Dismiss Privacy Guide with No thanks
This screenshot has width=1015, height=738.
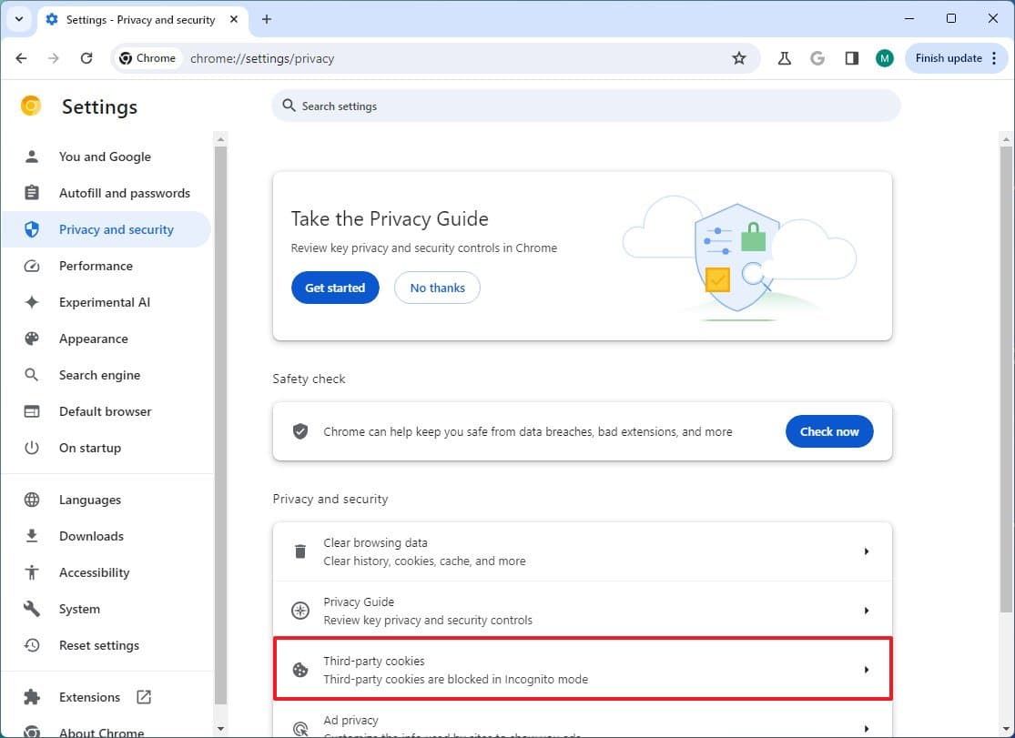click(437, 288)
